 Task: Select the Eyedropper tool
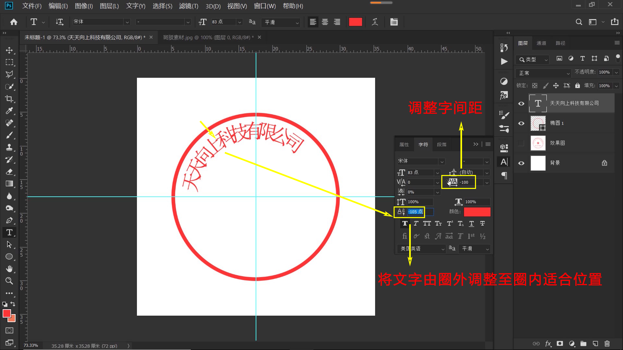[x=9, y=111]
